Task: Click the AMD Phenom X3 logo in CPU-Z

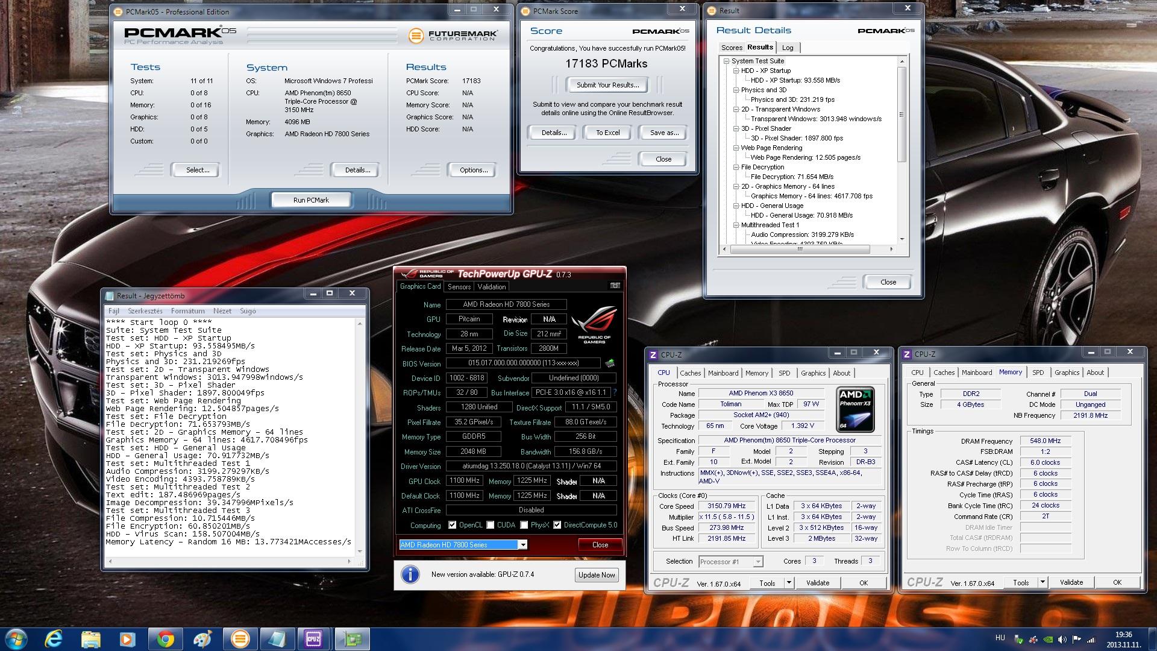Action: 856,410
